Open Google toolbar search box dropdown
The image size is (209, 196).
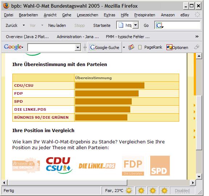tap(78, 47)
